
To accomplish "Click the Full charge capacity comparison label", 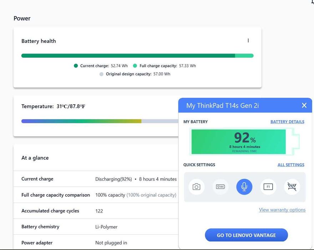I will [56, 195].
